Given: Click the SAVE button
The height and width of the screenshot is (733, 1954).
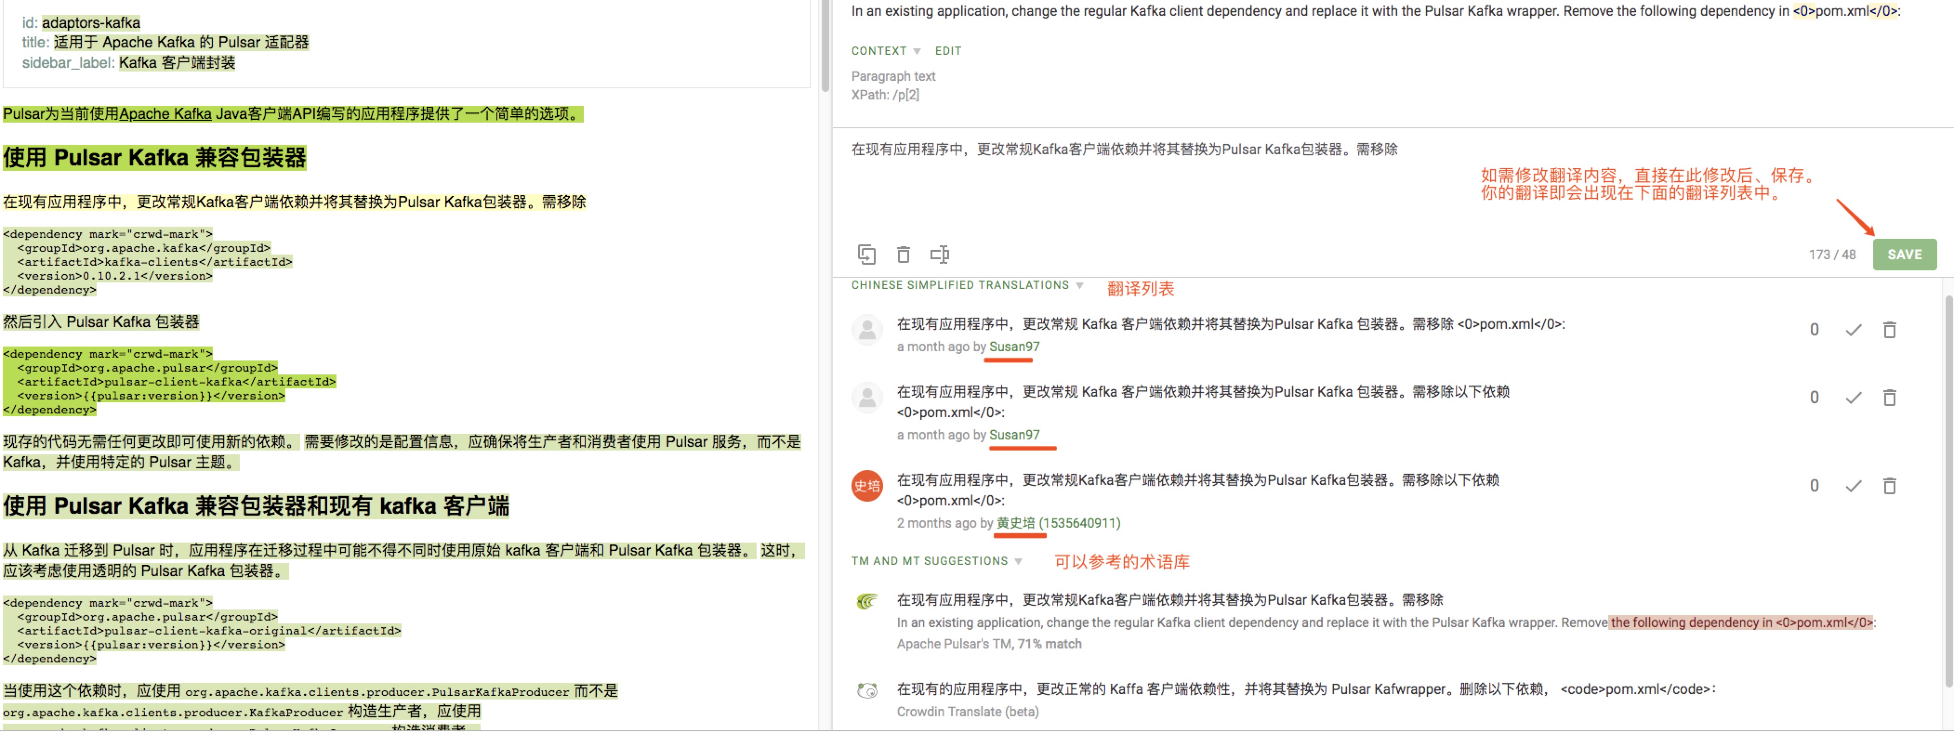Looking at the screenshot, I should click(x=1904, y=255).
